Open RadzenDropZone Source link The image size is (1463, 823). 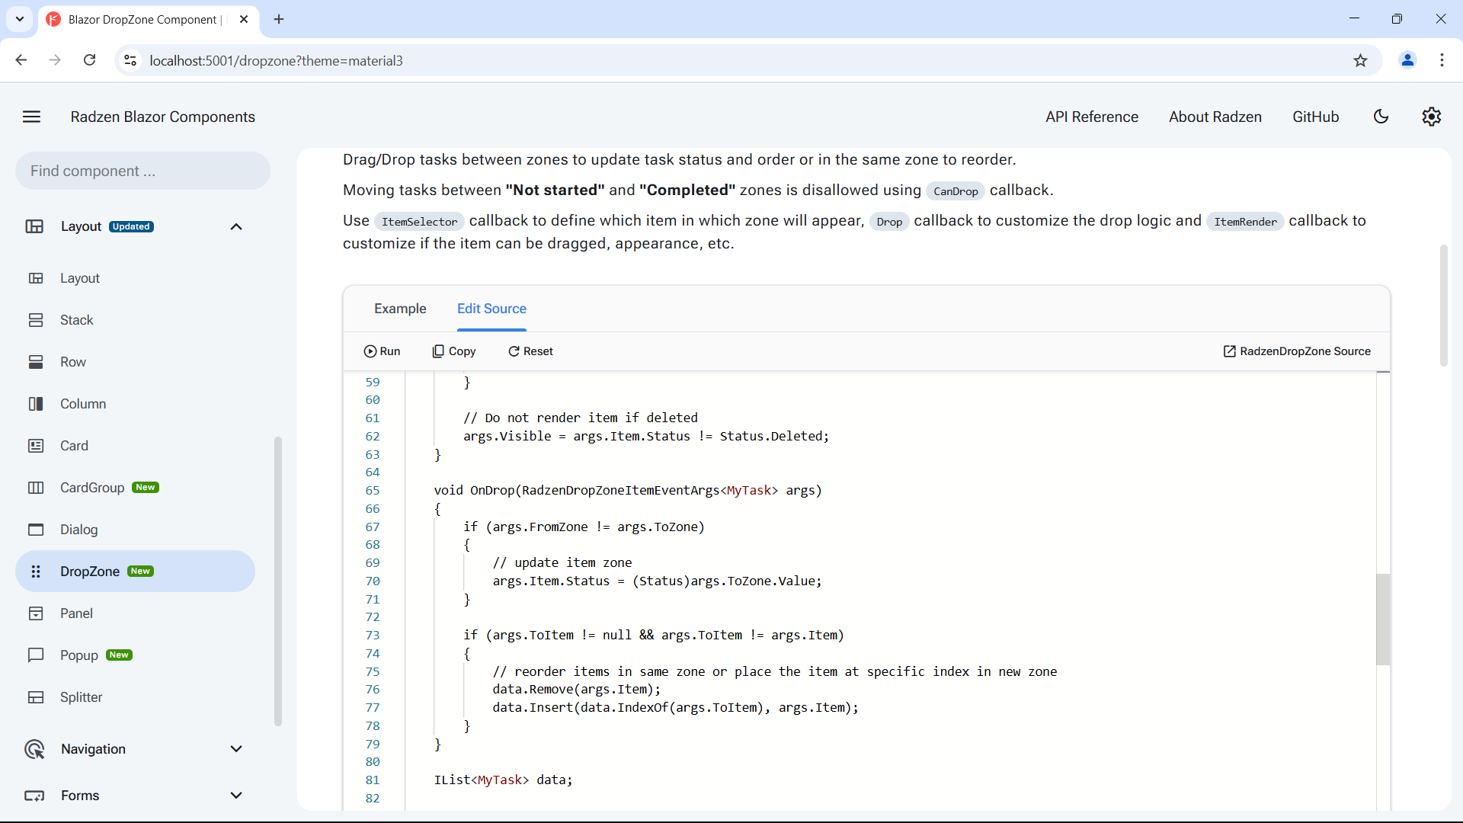1297,351
